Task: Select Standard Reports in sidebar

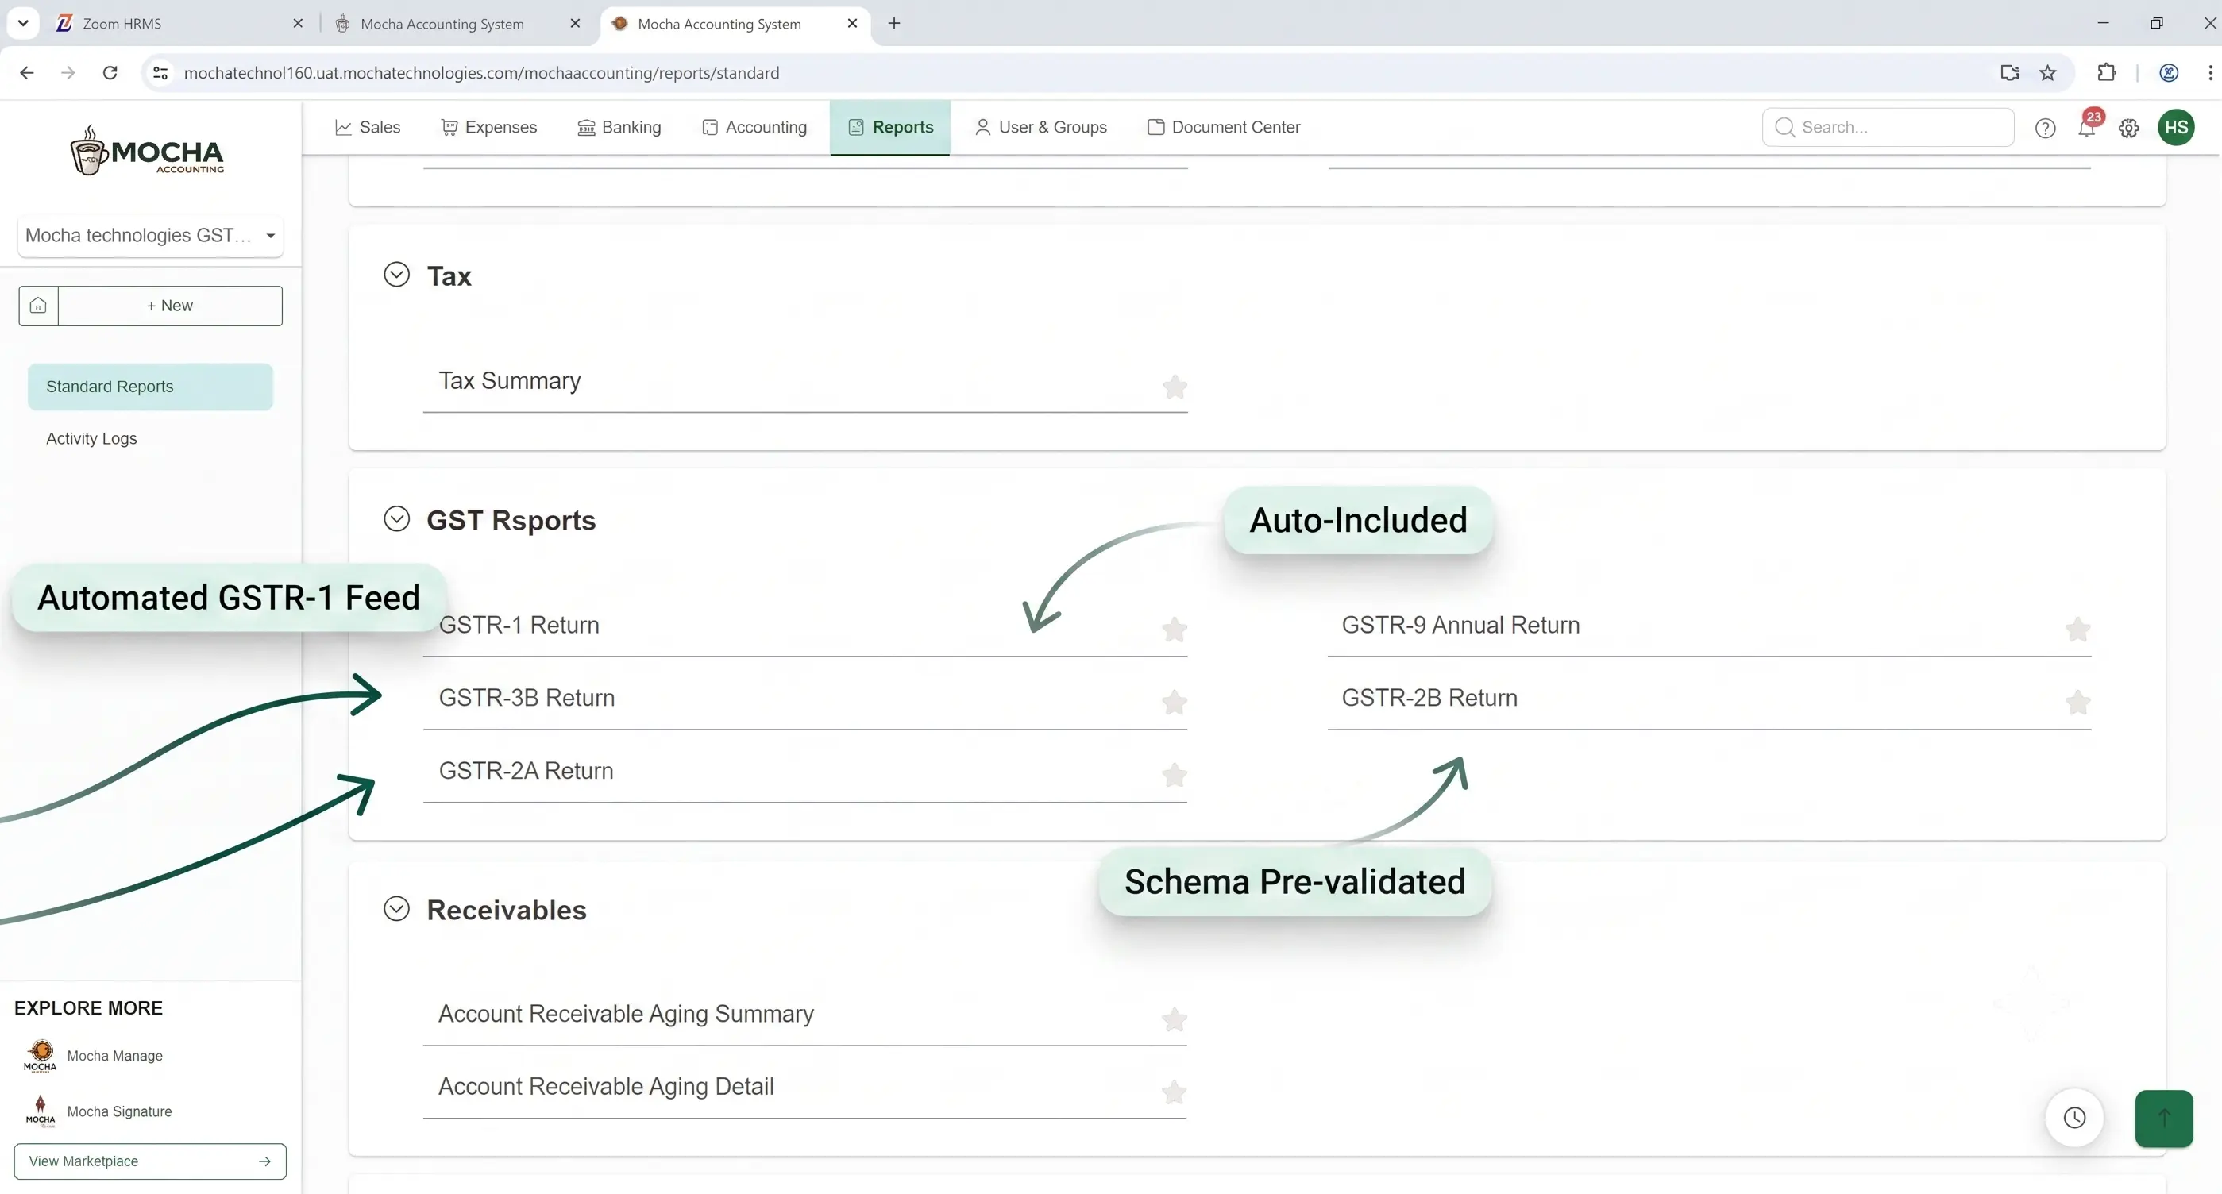Action: point(150,387)
